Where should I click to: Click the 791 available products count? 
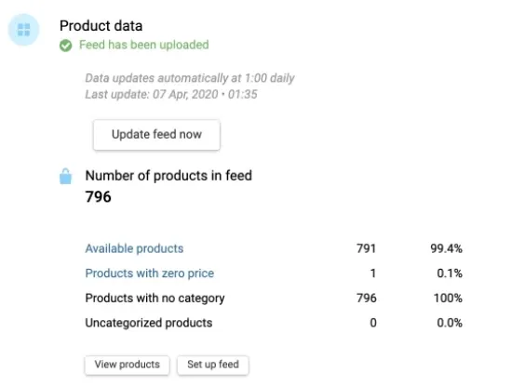367,248
